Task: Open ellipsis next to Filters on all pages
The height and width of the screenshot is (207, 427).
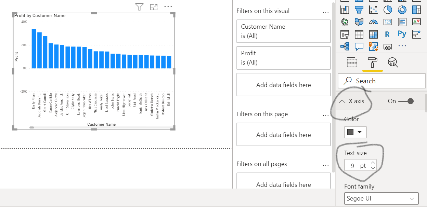Action: [325, 165]
